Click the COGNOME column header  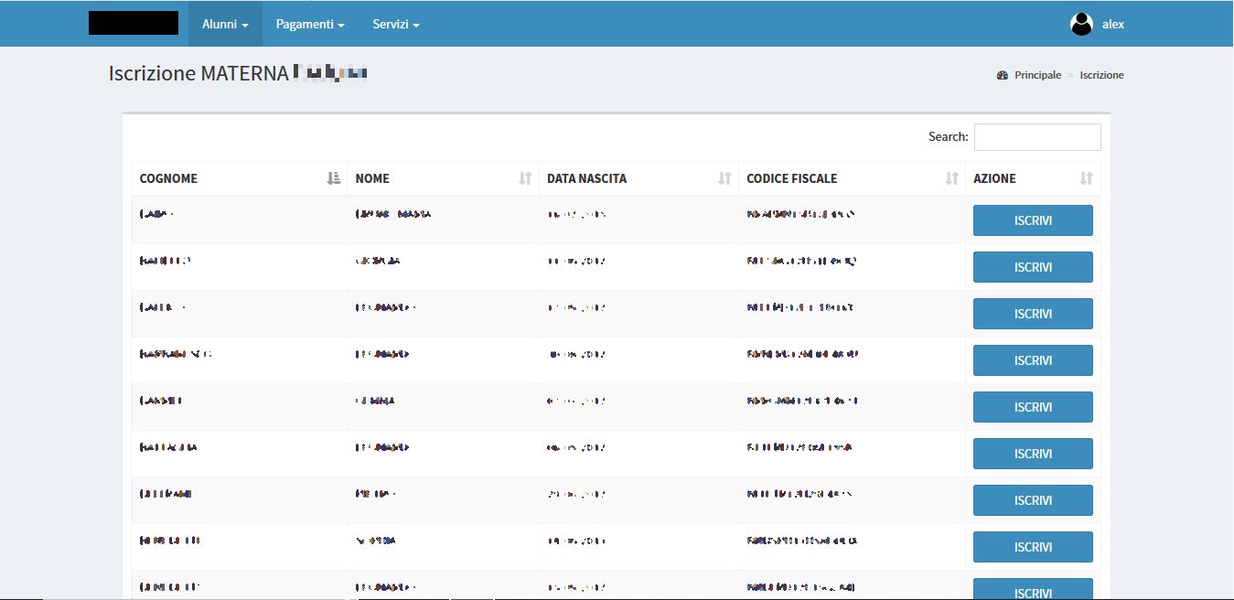coord(168,178)
